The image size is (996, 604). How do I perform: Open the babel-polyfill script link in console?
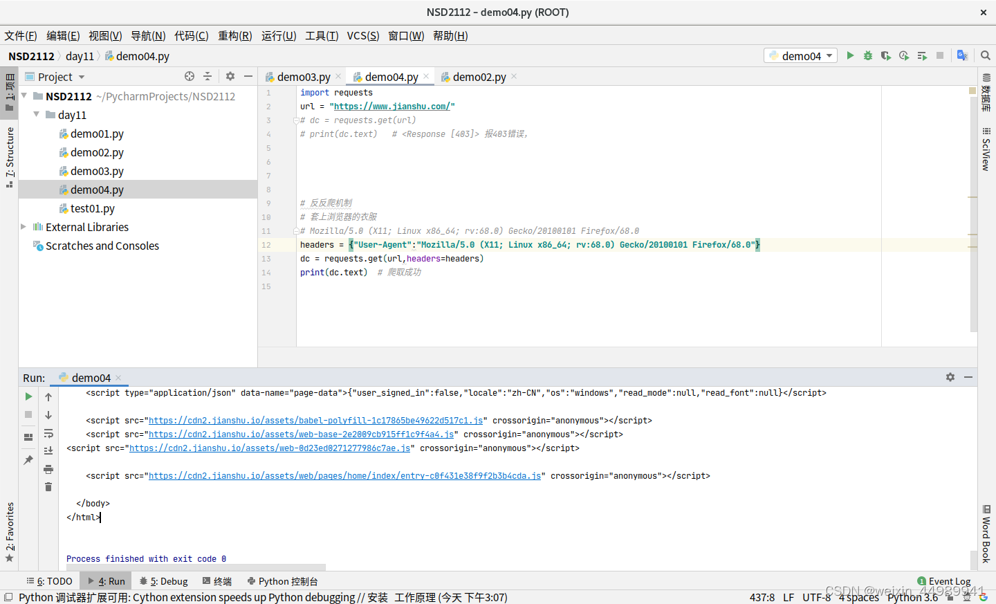coord(315,420)
